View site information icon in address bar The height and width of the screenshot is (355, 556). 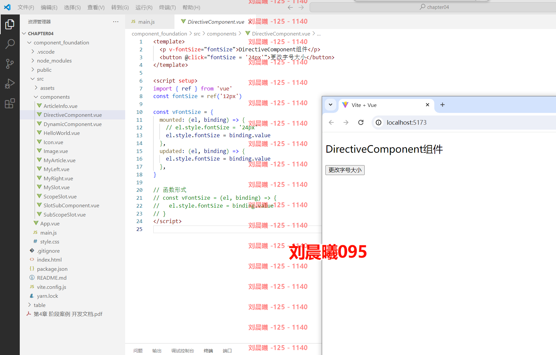point(379,122)
